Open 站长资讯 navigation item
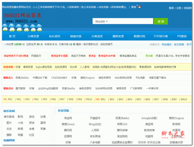 55,36
